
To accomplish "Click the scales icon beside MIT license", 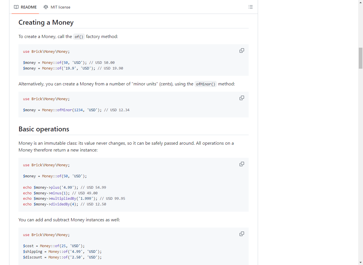I will (x=46, y=7).
